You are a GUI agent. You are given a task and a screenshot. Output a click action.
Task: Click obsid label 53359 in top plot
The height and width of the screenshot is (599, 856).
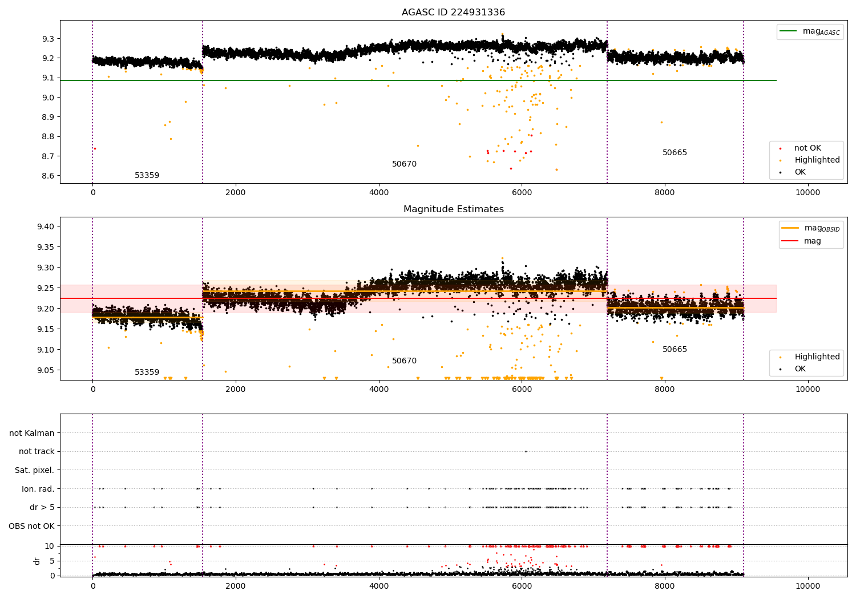147,176
